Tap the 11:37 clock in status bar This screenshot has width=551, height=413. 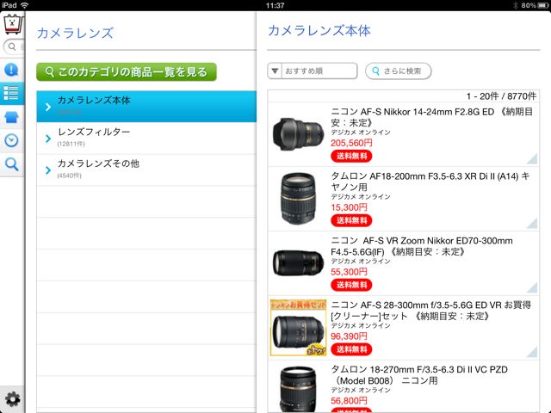point(275,5)
